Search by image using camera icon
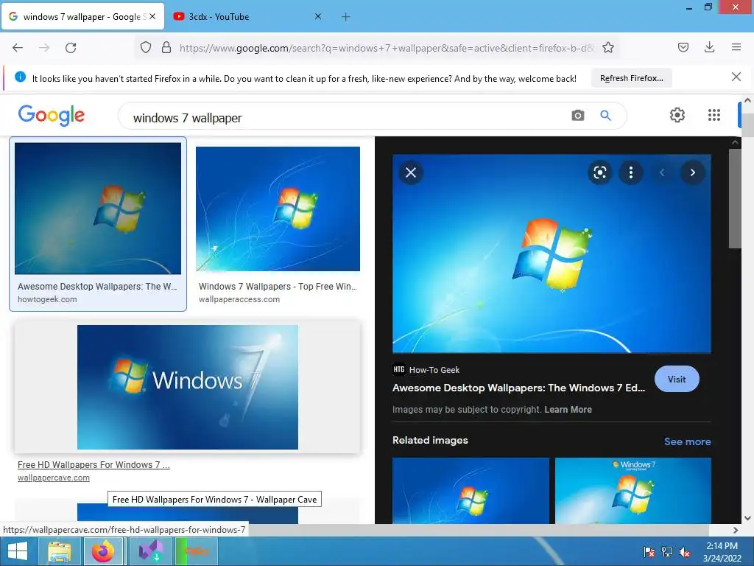 tap(577, 116)
